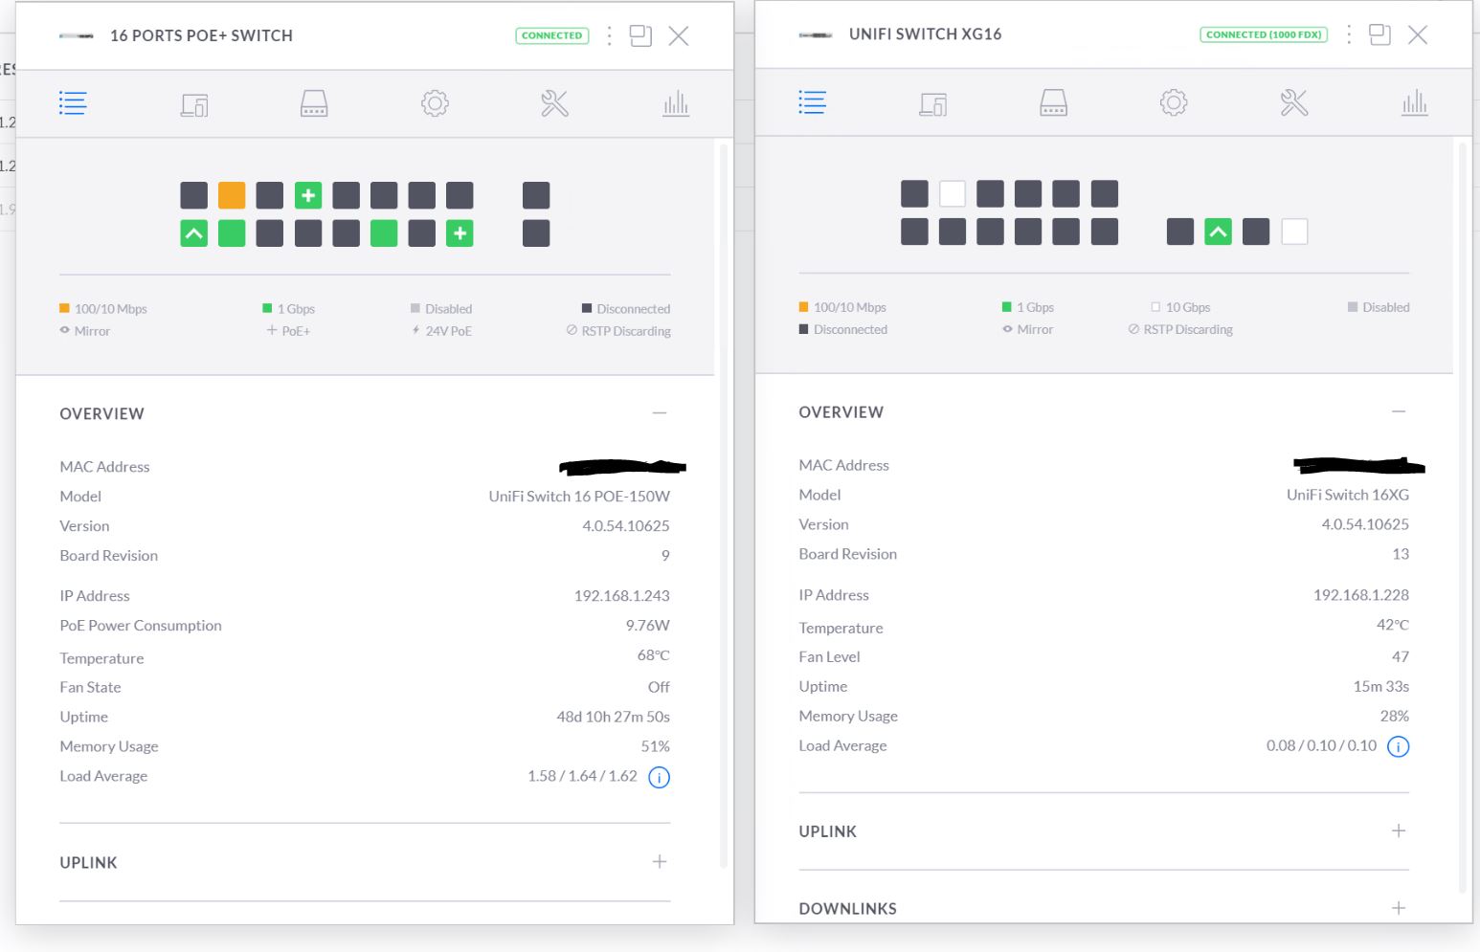
Task: Expand Uplink section in POE+ switch panel
Action: pyautogui.click(x=660, y=862)
